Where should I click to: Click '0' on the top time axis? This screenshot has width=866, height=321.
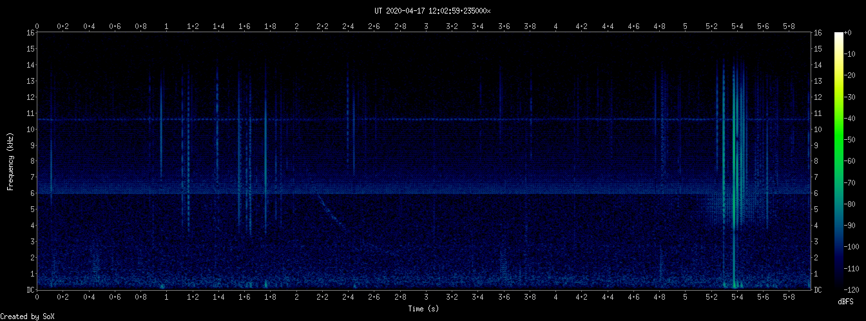click(x=37, y=26)
